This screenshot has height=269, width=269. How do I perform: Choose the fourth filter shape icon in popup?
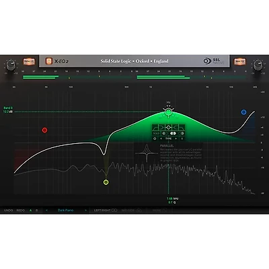176,128
